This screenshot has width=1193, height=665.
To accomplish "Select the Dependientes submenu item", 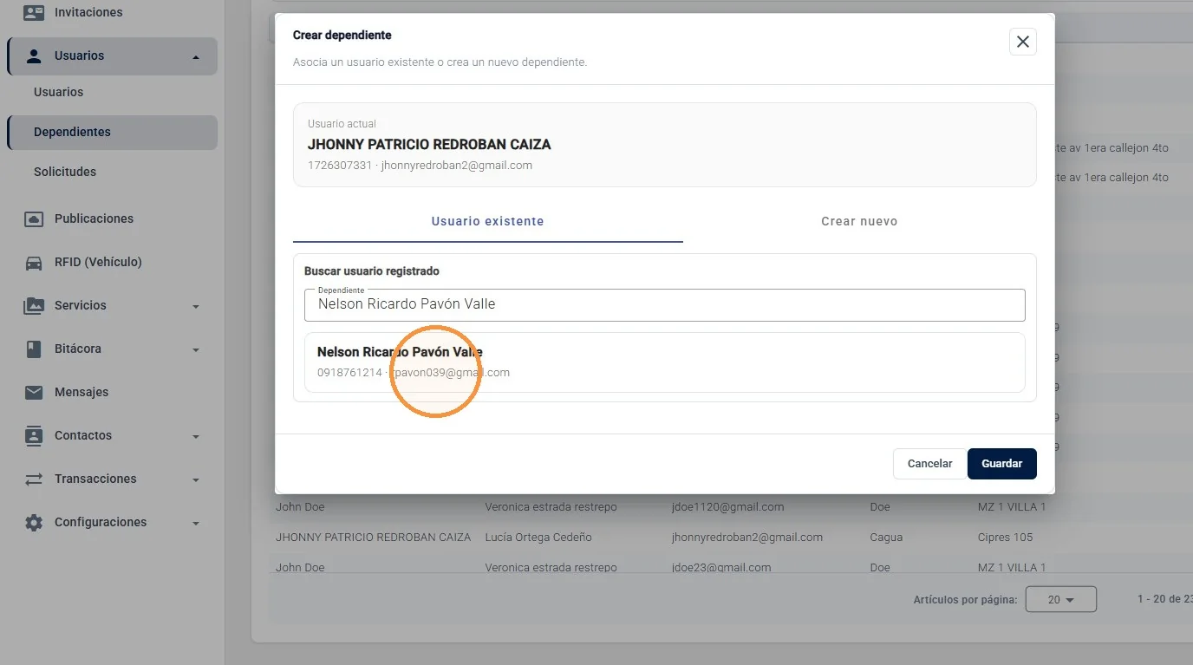I will (112, 132).
